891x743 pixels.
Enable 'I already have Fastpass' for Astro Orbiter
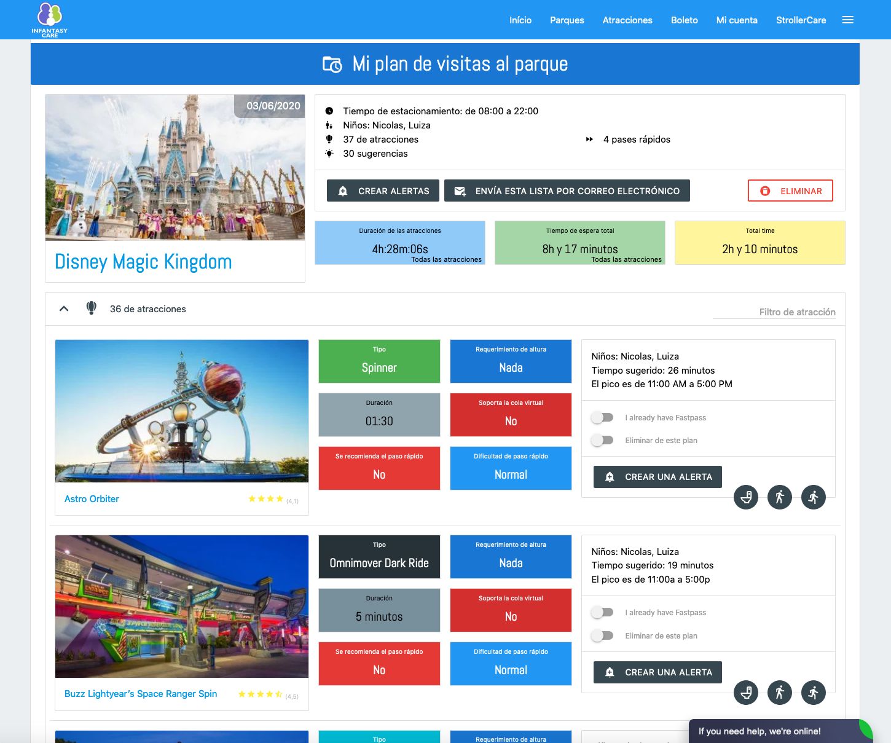tap(602, 418)
